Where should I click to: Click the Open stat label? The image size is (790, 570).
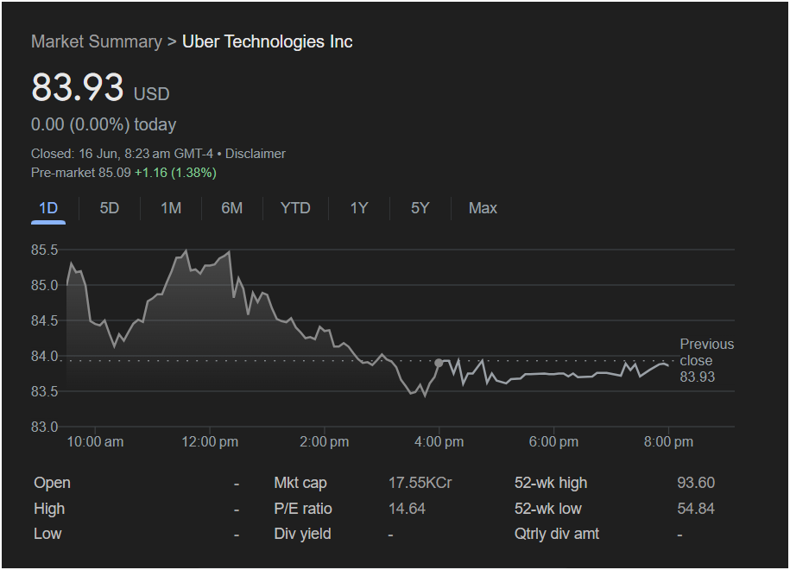pyautogui.click(x=52, y=483)
